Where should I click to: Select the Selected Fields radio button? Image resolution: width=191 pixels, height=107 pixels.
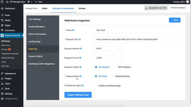pyautogui.click(x=113, y=76)
